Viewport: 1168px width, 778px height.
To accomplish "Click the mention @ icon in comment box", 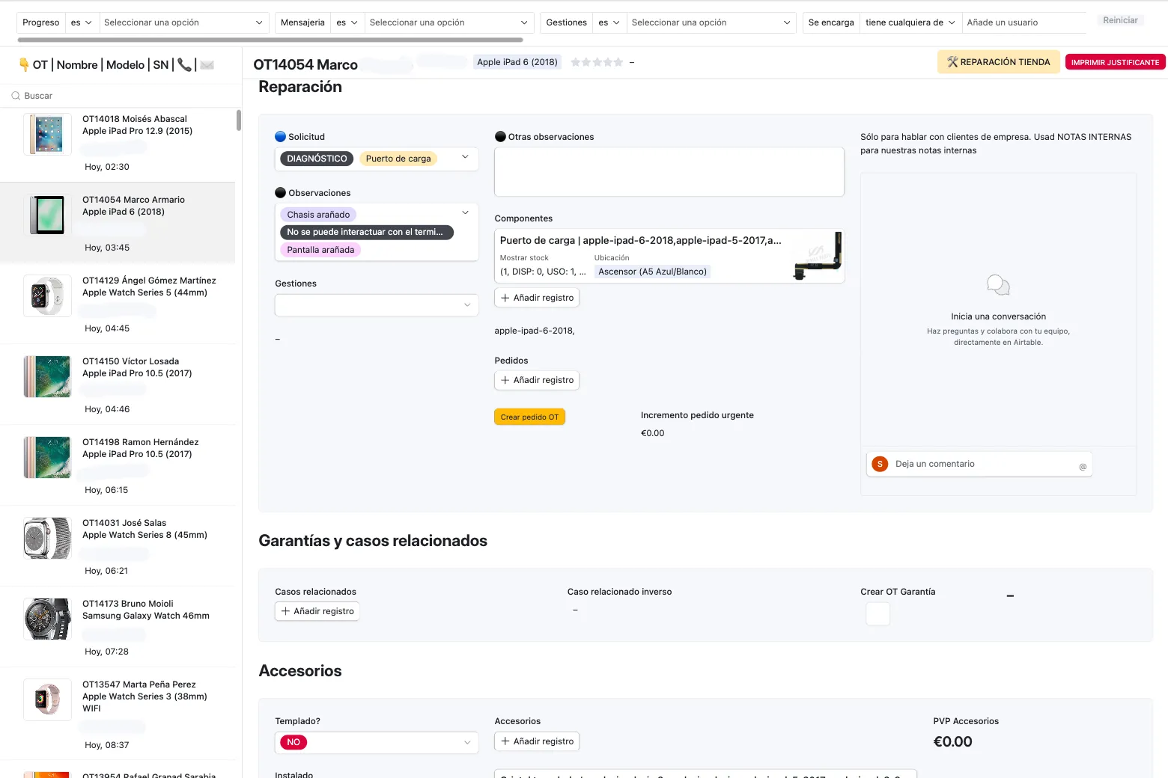I will pyautogui.click(x=1082, y=465).
